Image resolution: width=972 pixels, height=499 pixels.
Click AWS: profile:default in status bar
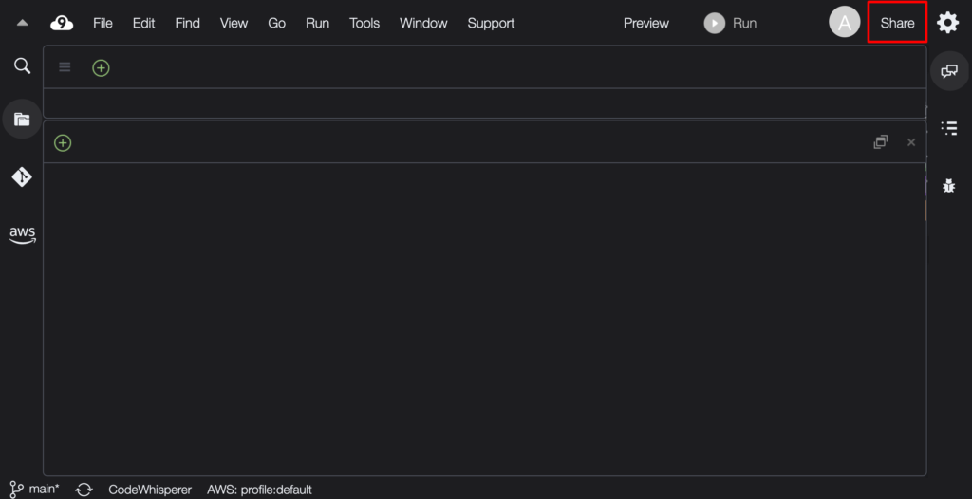click(x=260, y=490)
